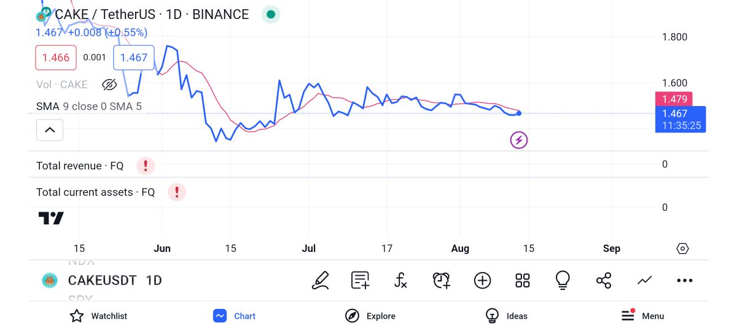
Task: Open the indicators fx menu
Action: pos(400,281)
